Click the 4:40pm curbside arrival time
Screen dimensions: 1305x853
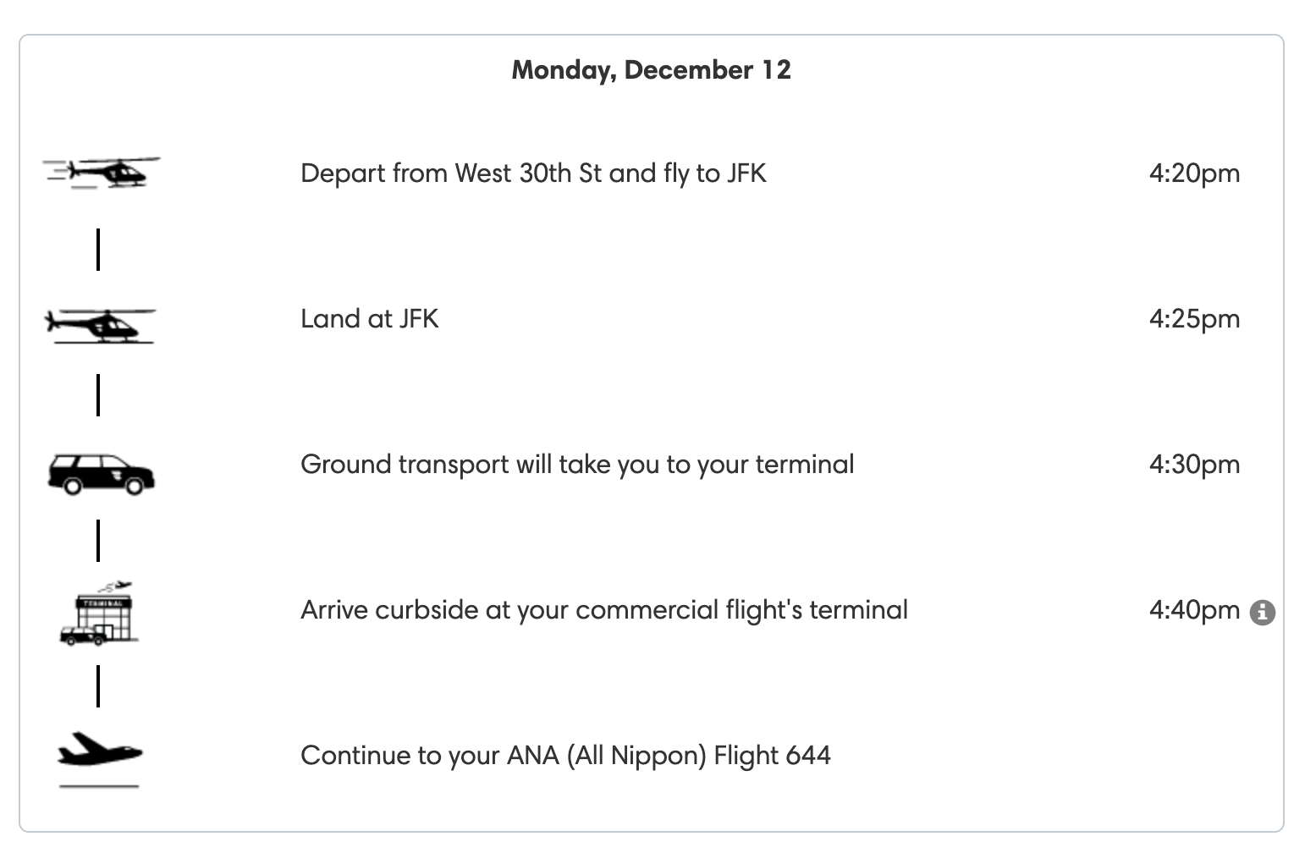click(x=1194, y=610)
